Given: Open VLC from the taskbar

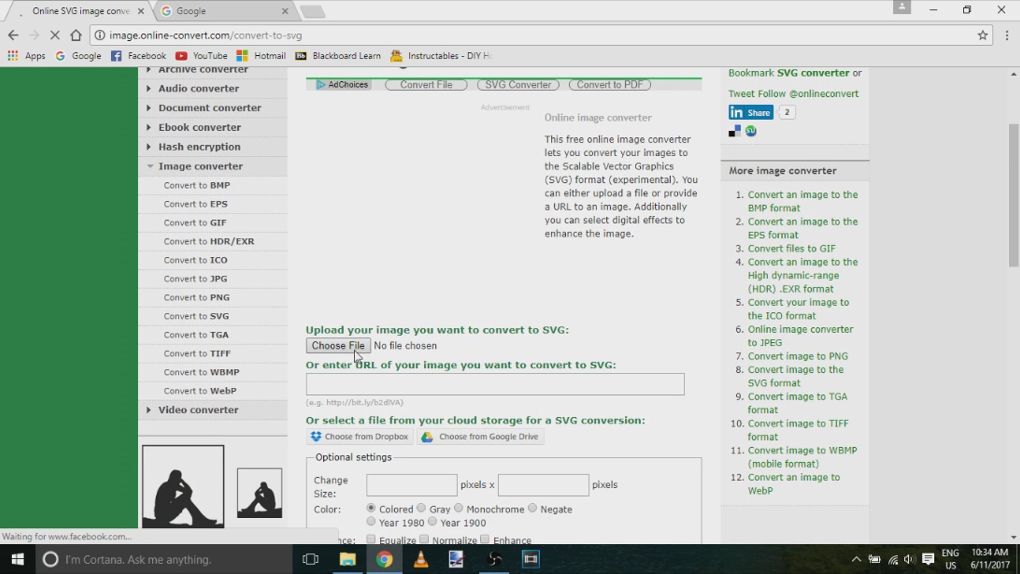Looking at the screenshot, I should coord(421,559).
